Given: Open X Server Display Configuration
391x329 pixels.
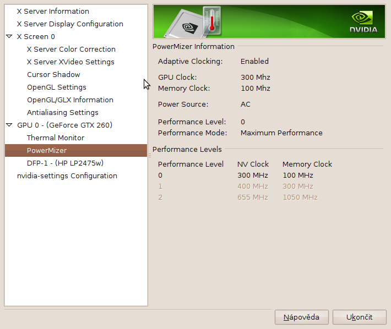Looking at the screenshot, I should pos(70,24).
